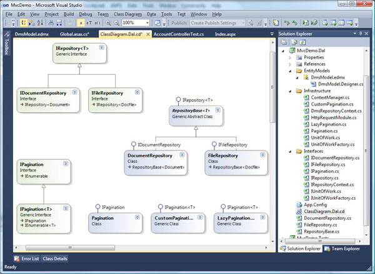Open the Error List panel

26,258
